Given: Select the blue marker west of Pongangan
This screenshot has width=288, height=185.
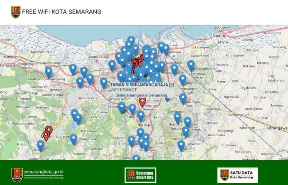Looking at the screenshot, I should point(73,139).
